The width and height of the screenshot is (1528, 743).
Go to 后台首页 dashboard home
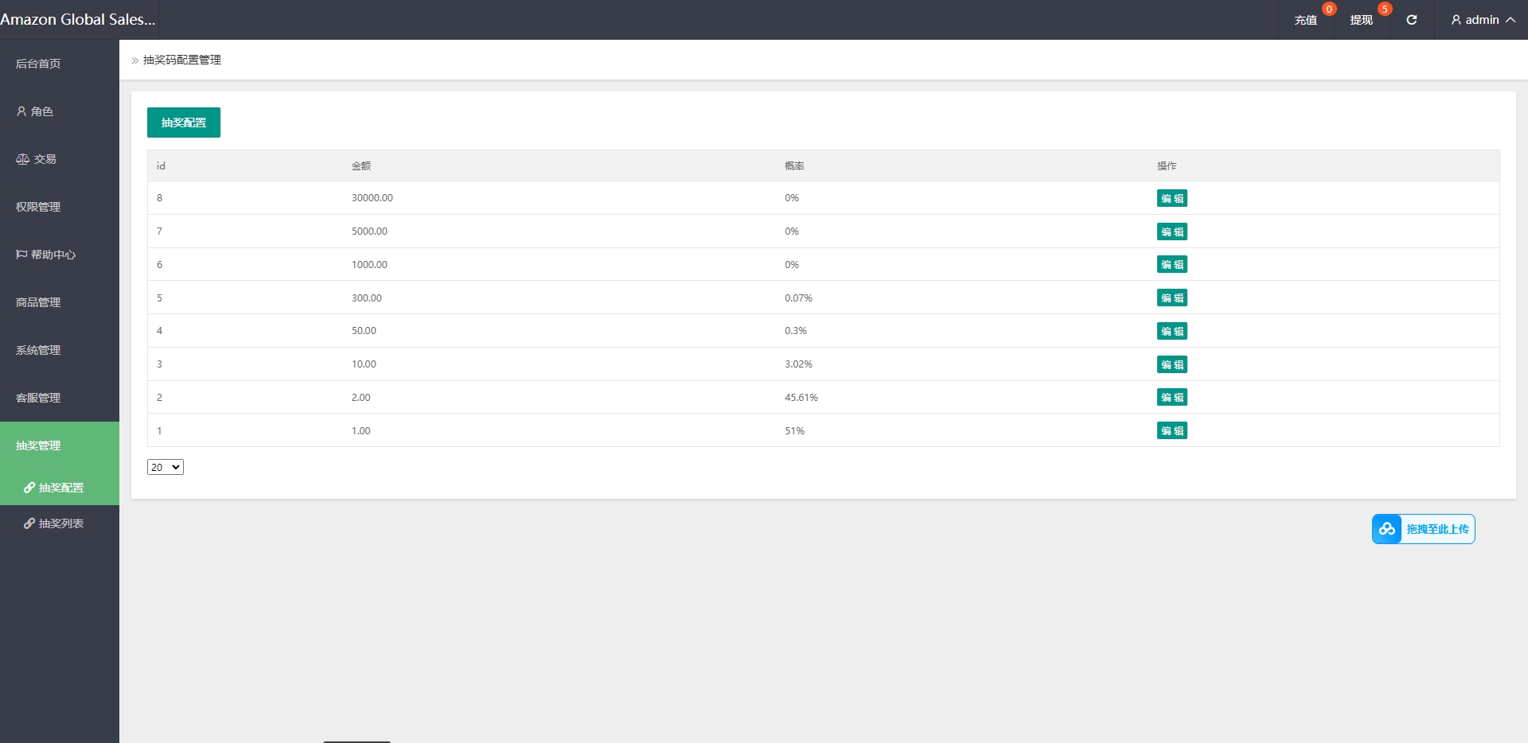[x=38, y=64]
